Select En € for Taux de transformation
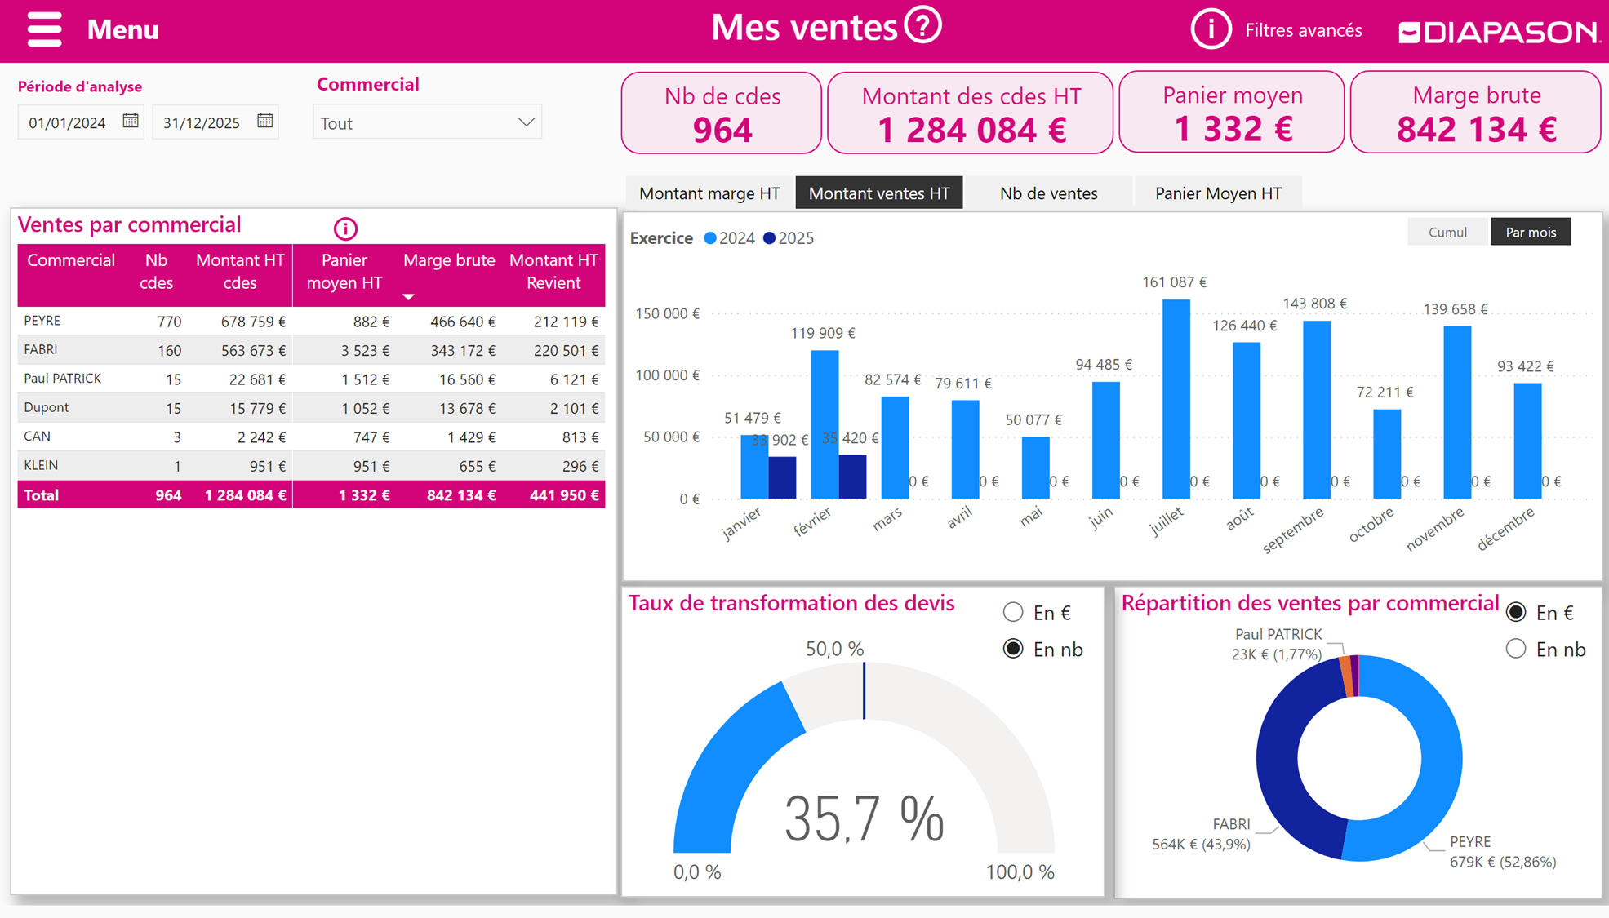This screenshot has width=1609, height=918. (1013, 612)
